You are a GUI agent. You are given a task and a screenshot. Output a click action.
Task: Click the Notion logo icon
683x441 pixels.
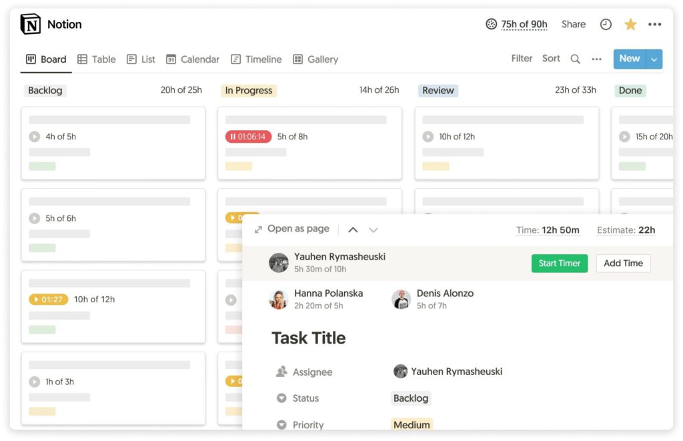tap(29, 24)
